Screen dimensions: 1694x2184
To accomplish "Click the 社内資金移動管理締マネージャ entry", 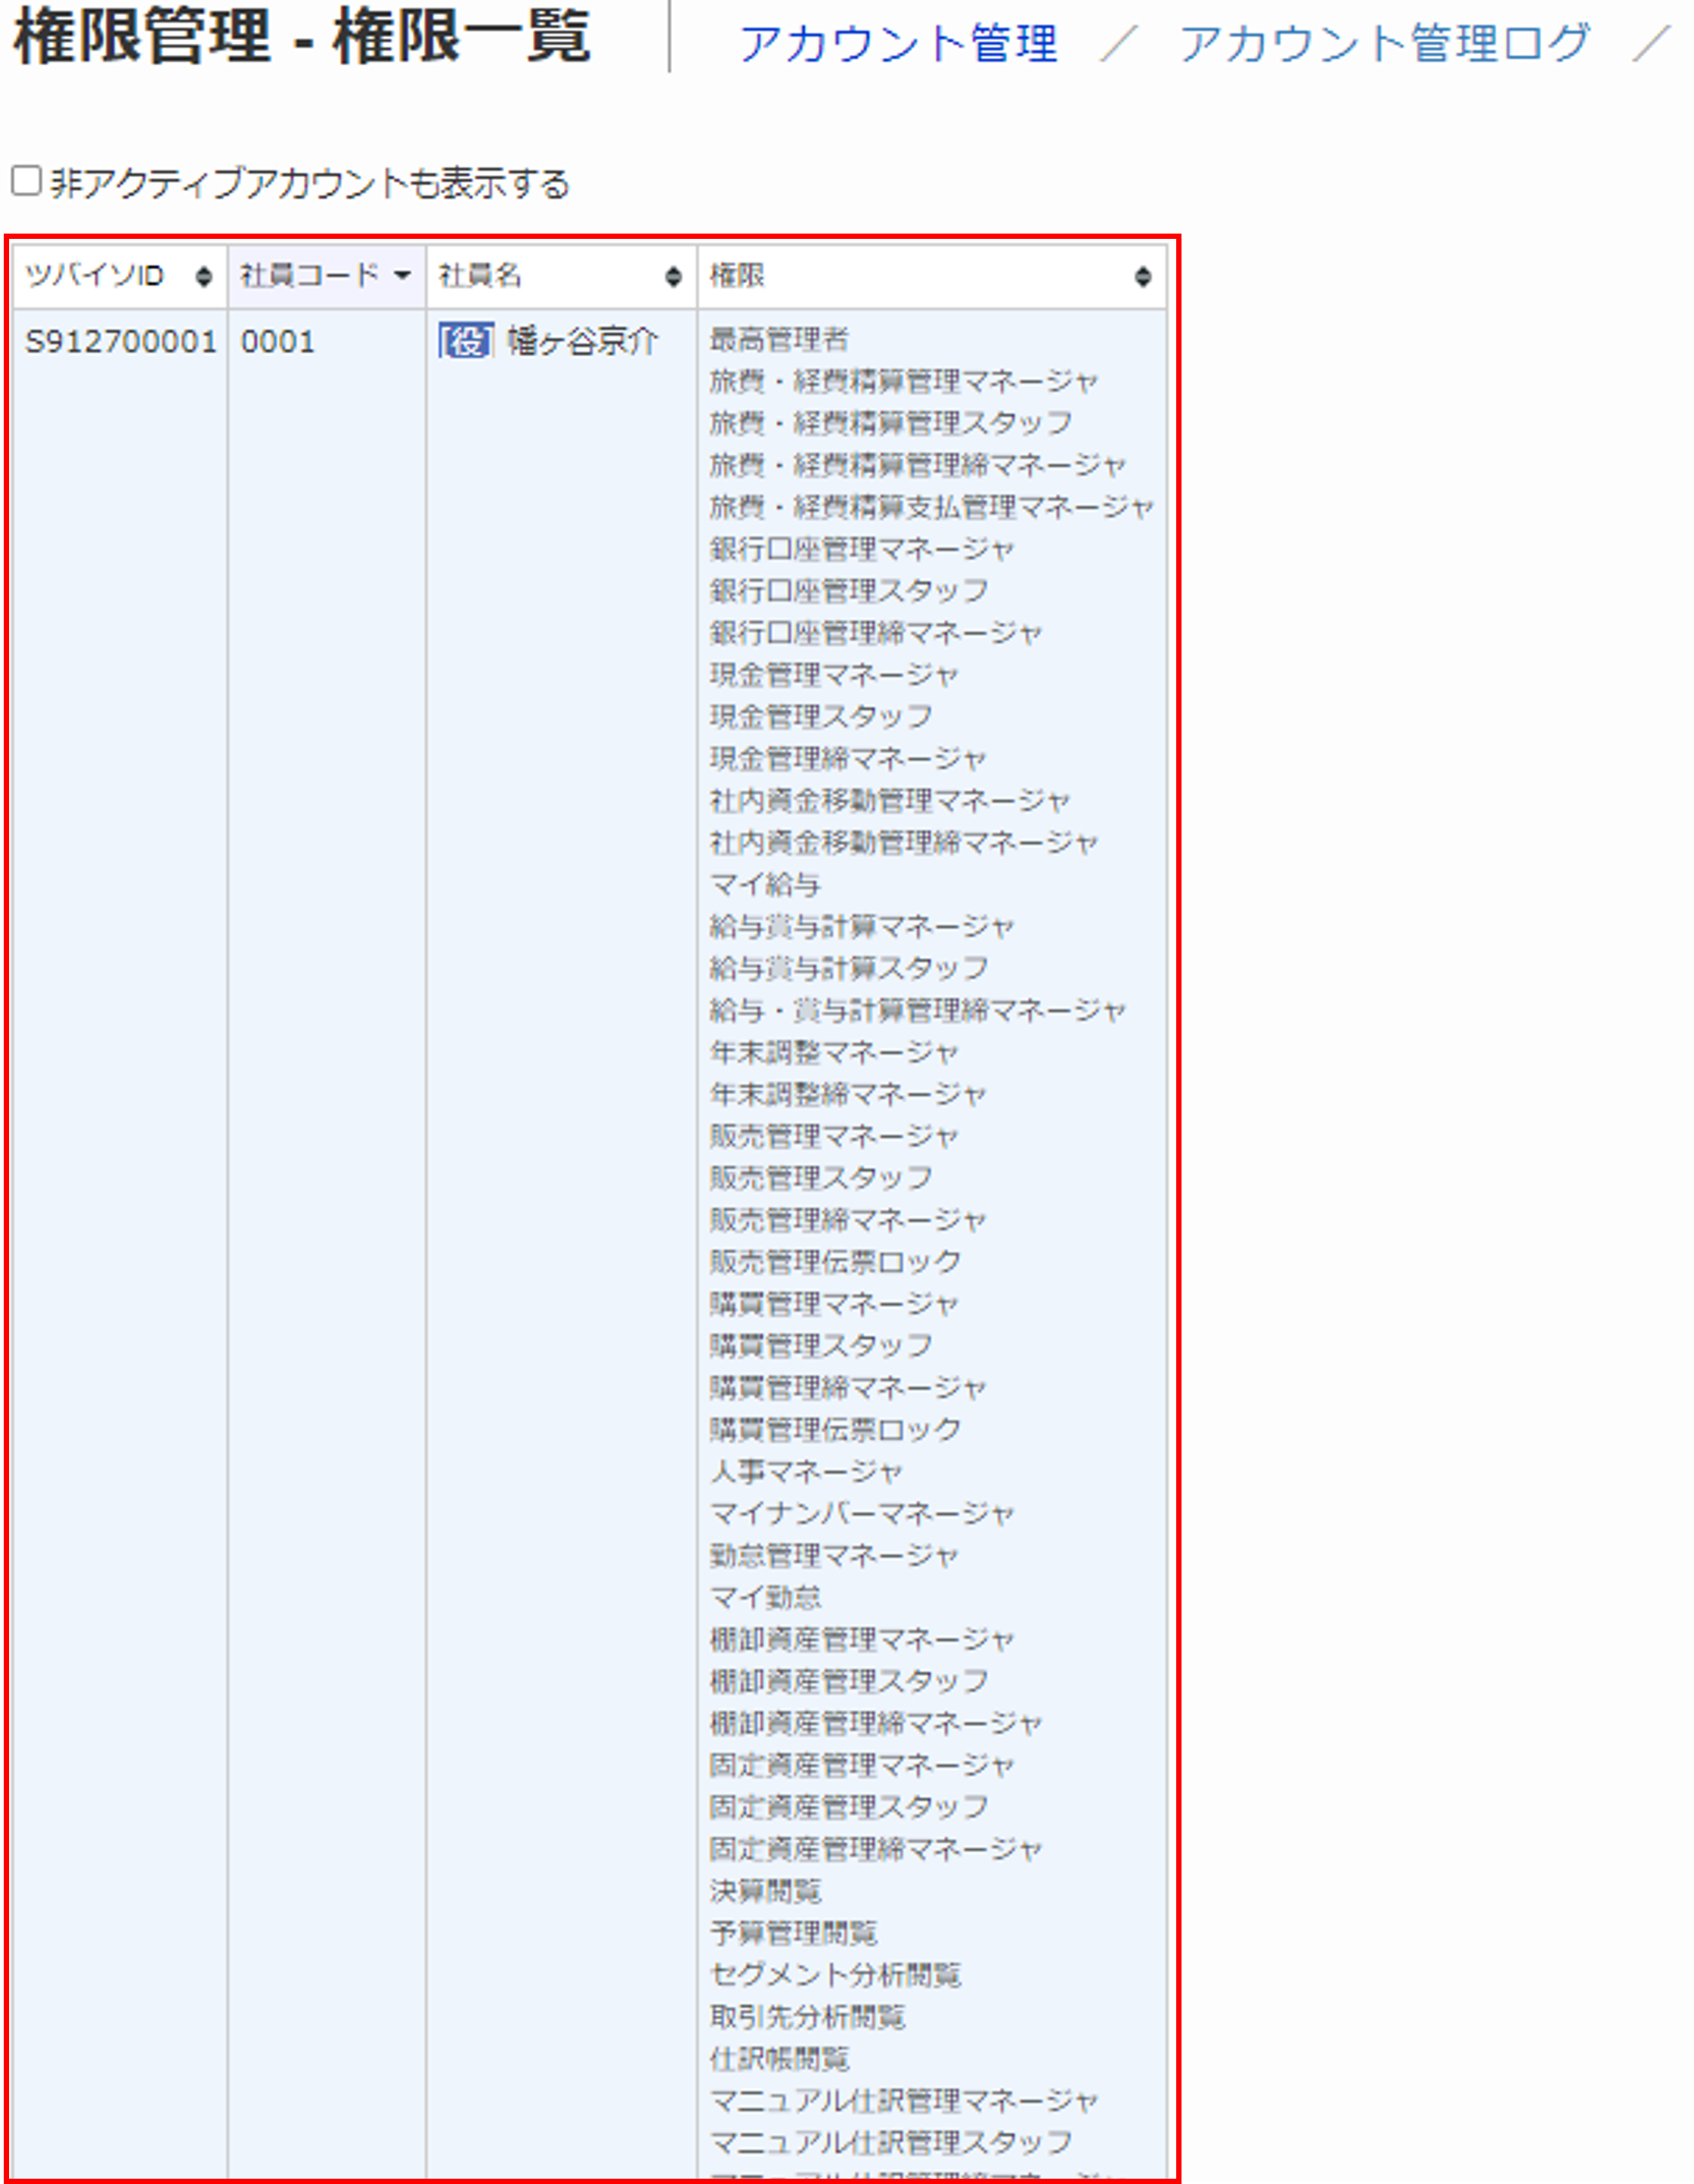I will (x=903, y=843).
